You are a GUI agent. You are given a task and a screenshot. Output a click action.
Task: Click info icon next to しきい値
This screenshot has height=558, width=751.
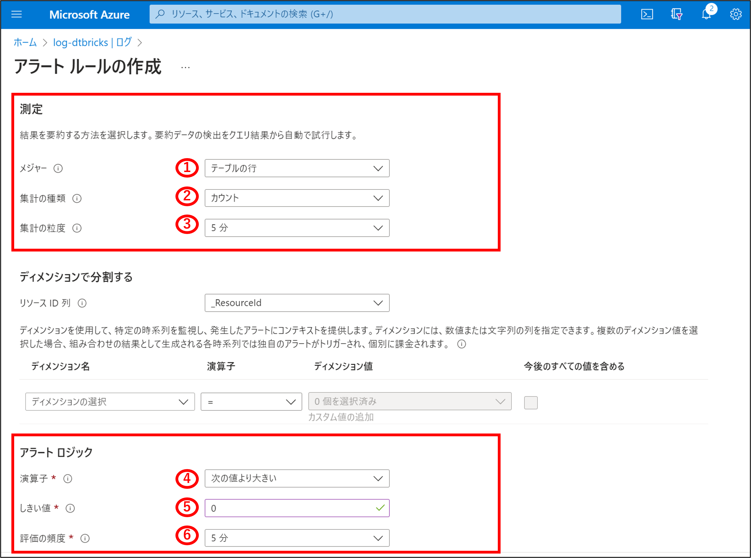pos(70,508)
